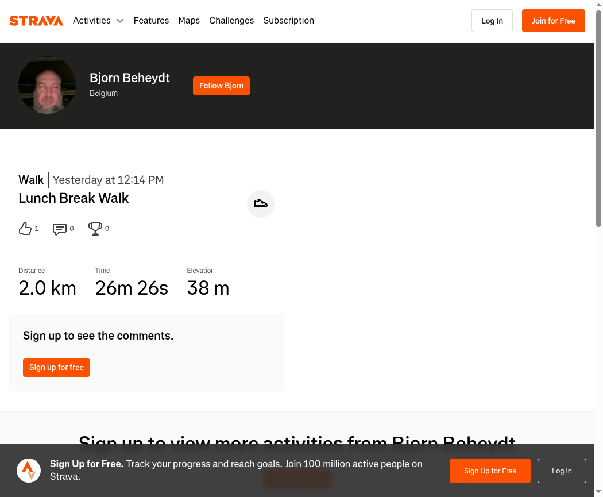This screenshot has height=497, width=603.
Task: Click the Join for Free button
Action: pos(554,21)
